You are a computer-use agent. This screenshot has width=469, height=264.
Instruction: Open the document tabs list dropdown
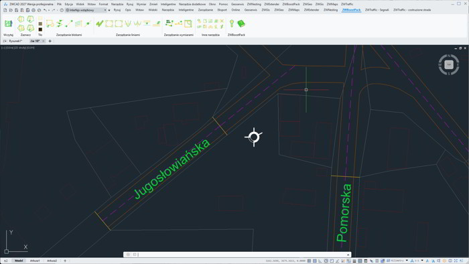(5, 41)
